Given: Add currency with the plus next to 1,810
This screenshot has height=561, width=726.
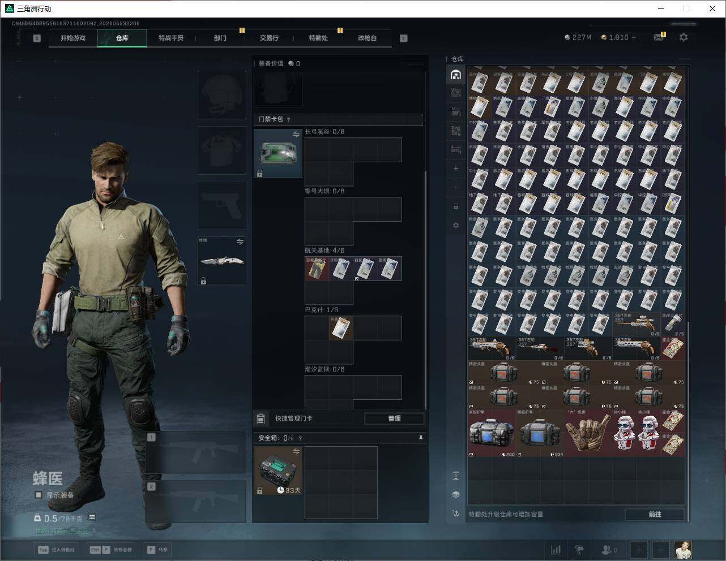Looking at the screenshot, I should click(x=634, y=37).
